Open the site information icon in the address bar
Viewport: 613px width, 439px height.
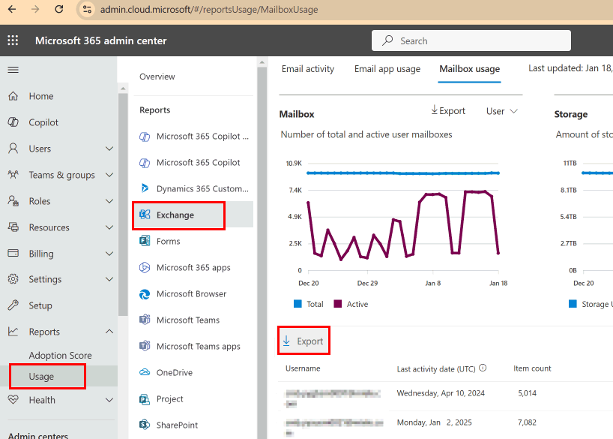(87, 10)
